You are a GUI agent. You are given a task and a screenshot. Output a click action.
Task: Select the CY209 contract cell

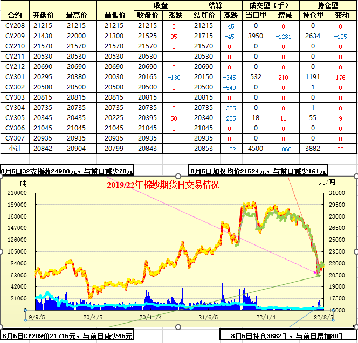pyautogui.click(x=15, y=36)
